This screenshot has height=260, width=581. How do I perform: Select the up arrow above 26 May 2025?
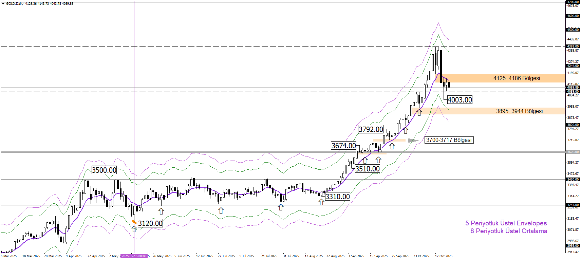point(161,211)
